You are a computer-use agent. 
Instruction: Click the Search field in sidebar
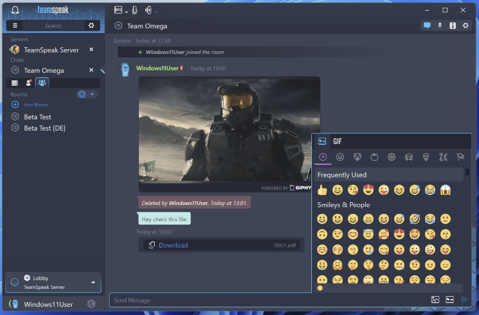[x=53, y=26]
